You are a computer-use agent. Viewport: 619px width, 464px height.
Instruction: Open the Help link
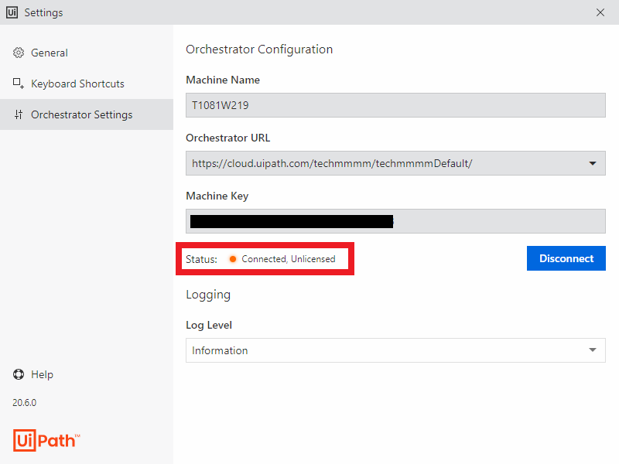point(42,374)
